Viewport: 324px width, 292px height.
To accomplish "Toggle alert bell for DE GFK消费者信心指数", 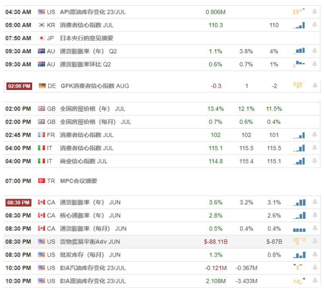I will [315, 85].
